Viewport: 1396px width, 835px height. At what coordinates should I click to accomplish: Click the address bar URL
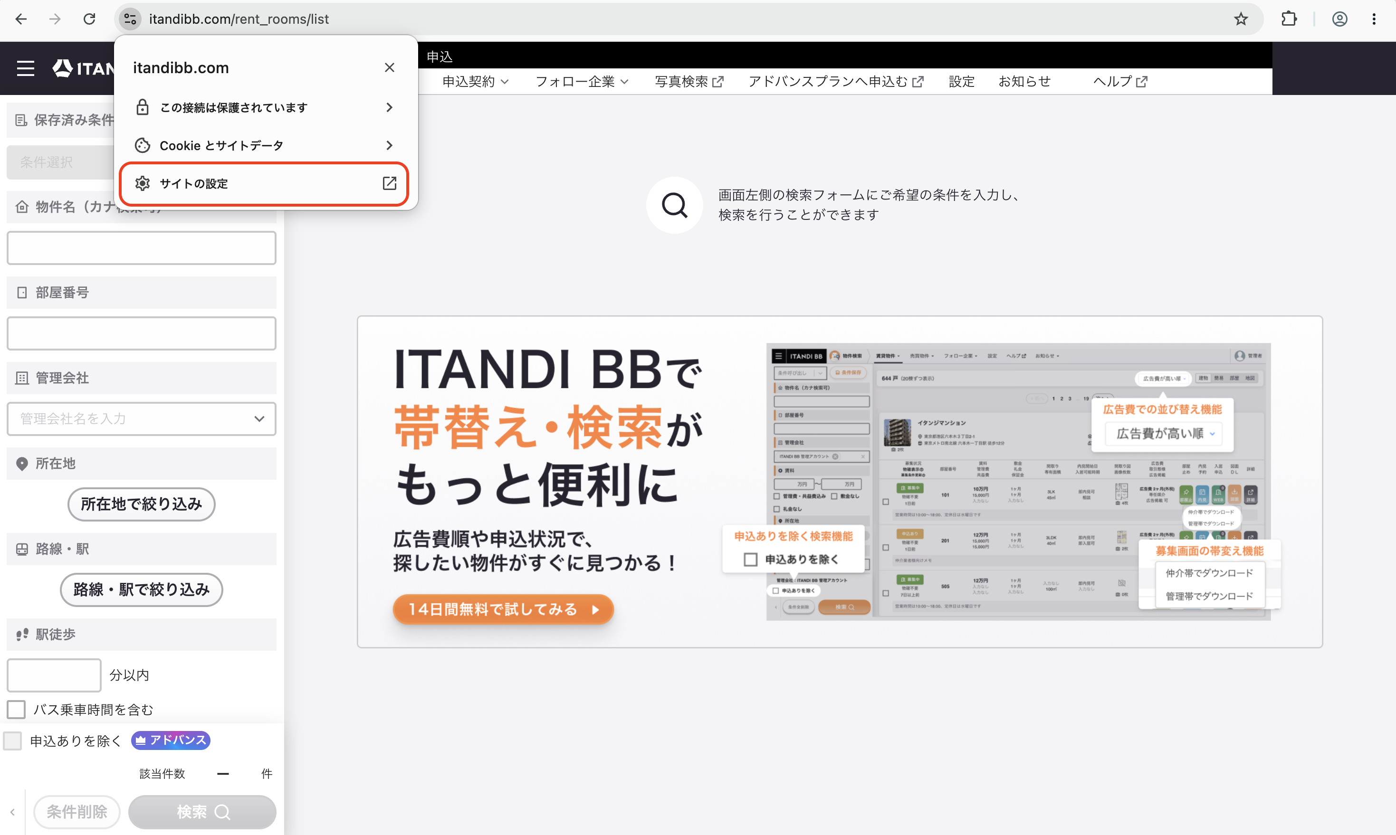(x=239, y=19)
